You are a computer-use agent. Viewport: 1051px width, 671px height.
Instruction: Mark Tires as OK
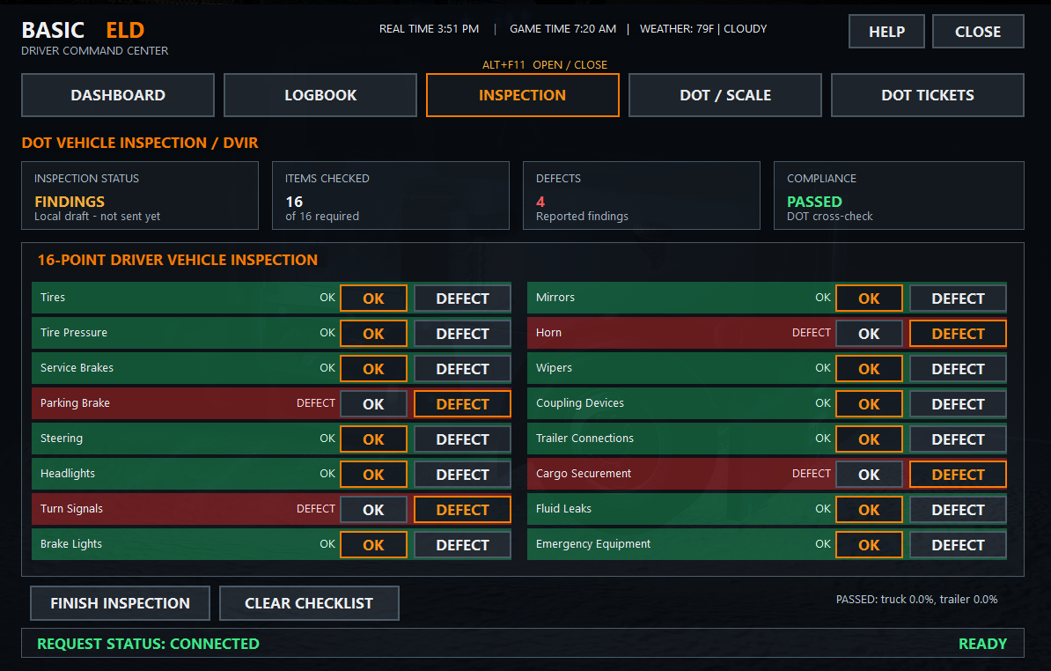373,299
